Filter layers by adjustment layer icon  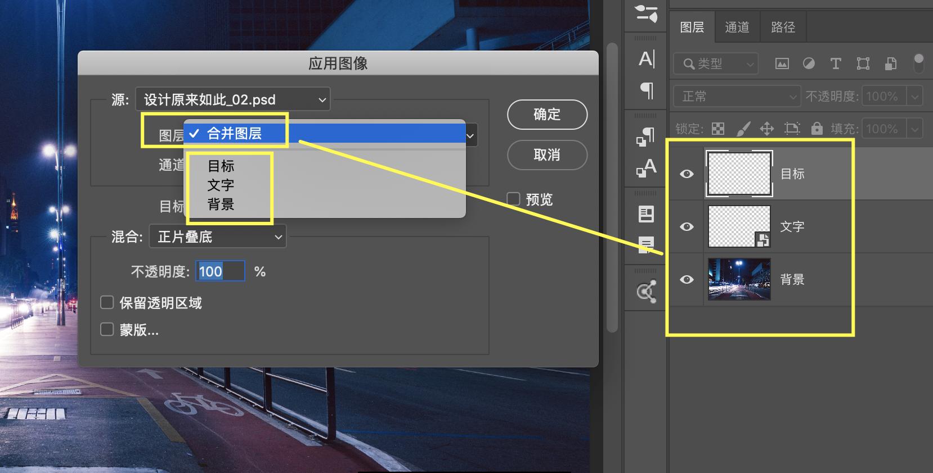(809, 63)
